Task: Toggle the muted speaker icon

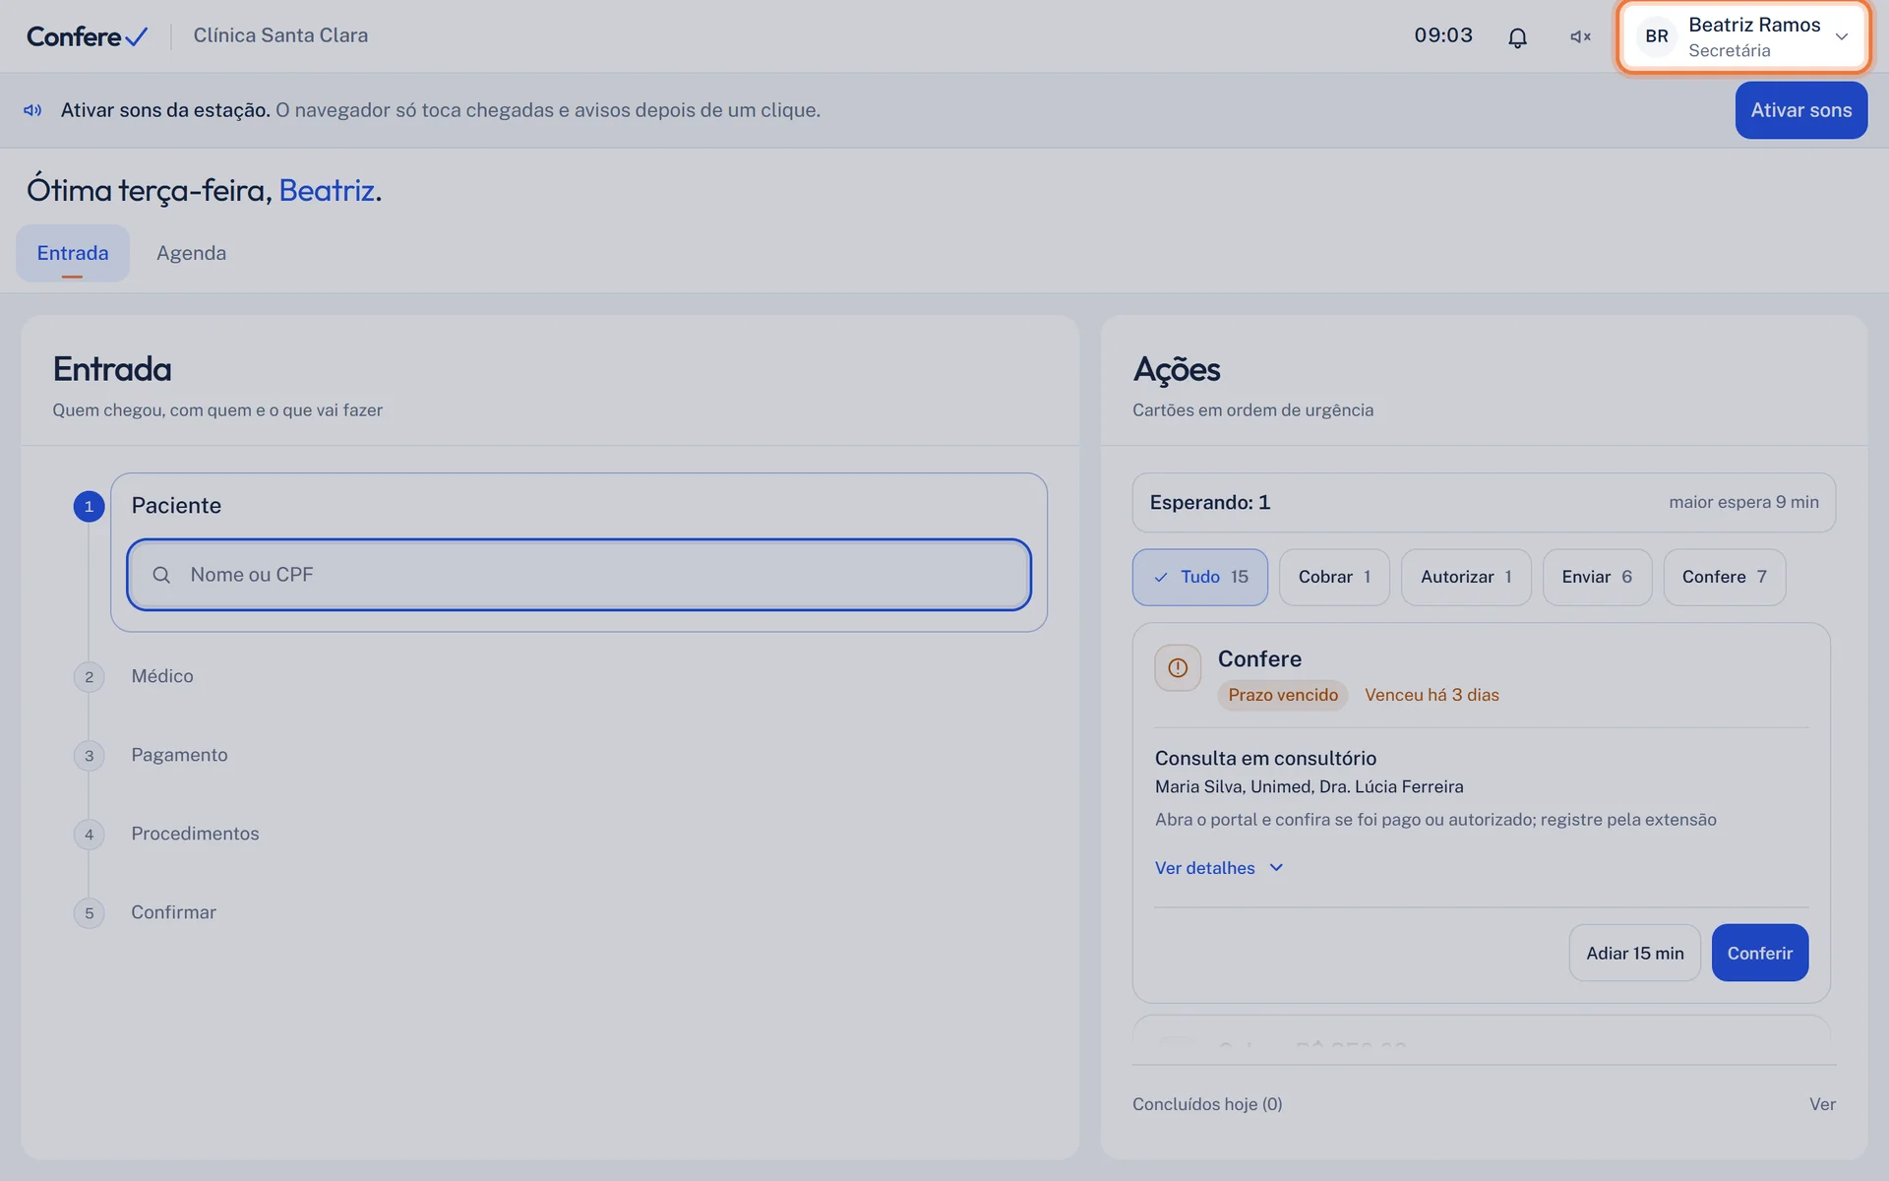Action: pyautogui.click(x=1580, y=37)
